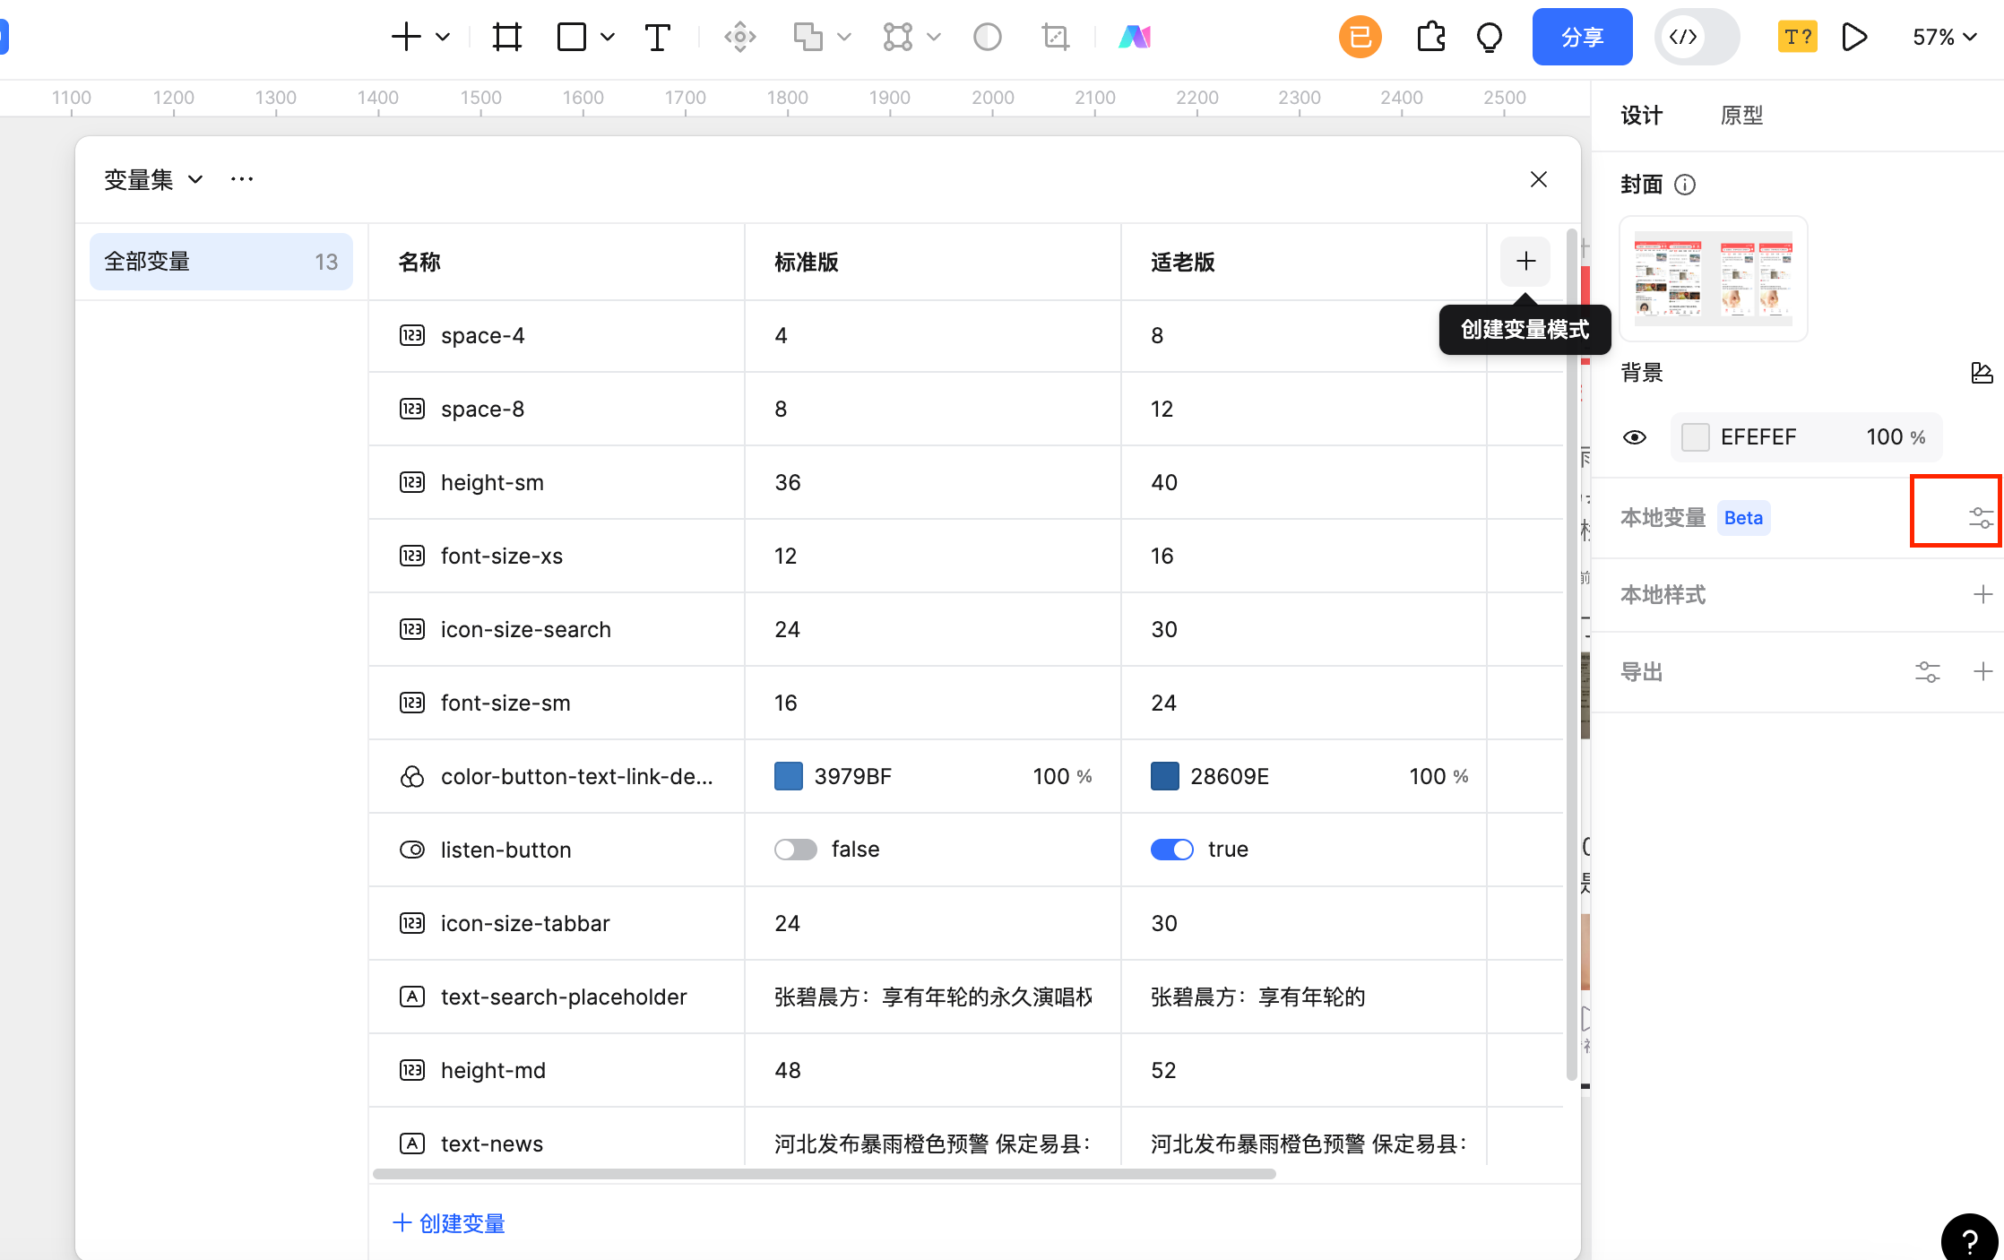Close the variables panel
Image resolution: width=2004 pixels, height=1260 pixels.
[x=1539, y=179]
